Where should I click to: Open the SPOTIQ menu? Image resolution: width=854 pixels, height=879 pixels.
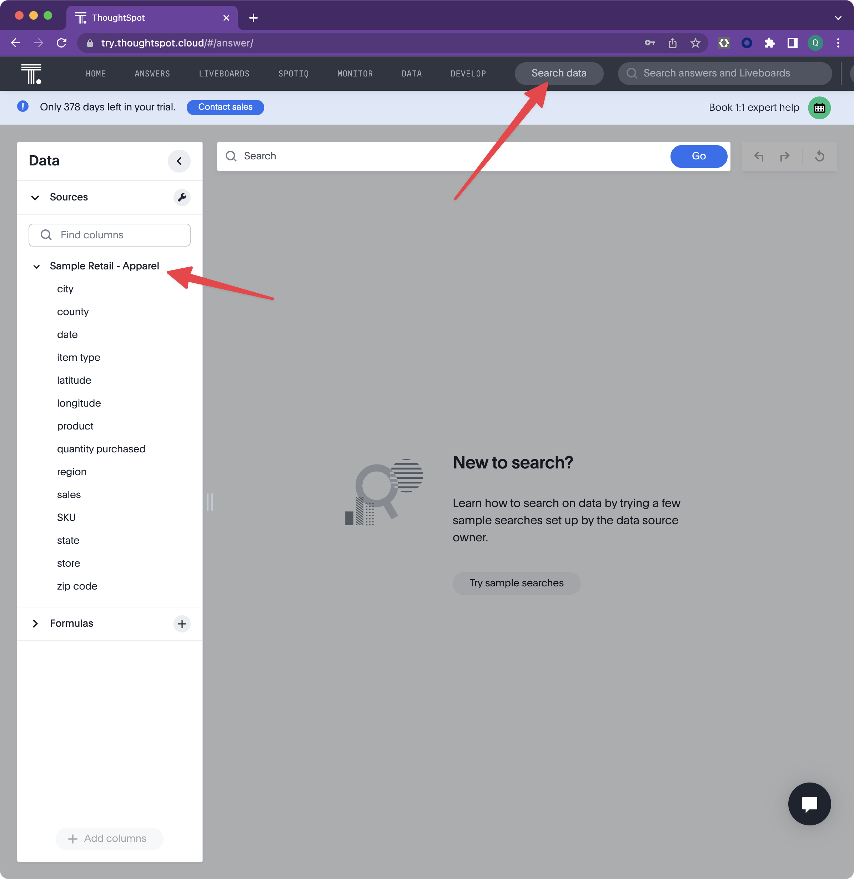coord(293,74)
